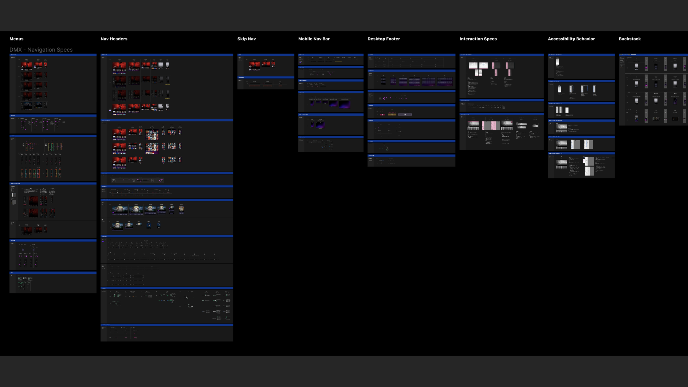Select the top white phone mockup in Accessibility Behavior
688x387 pixels.
point(557,62)
